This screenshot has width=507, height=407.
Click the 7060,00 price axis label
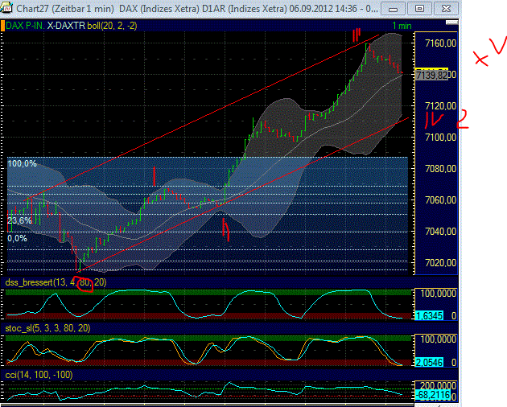[440, 200]
